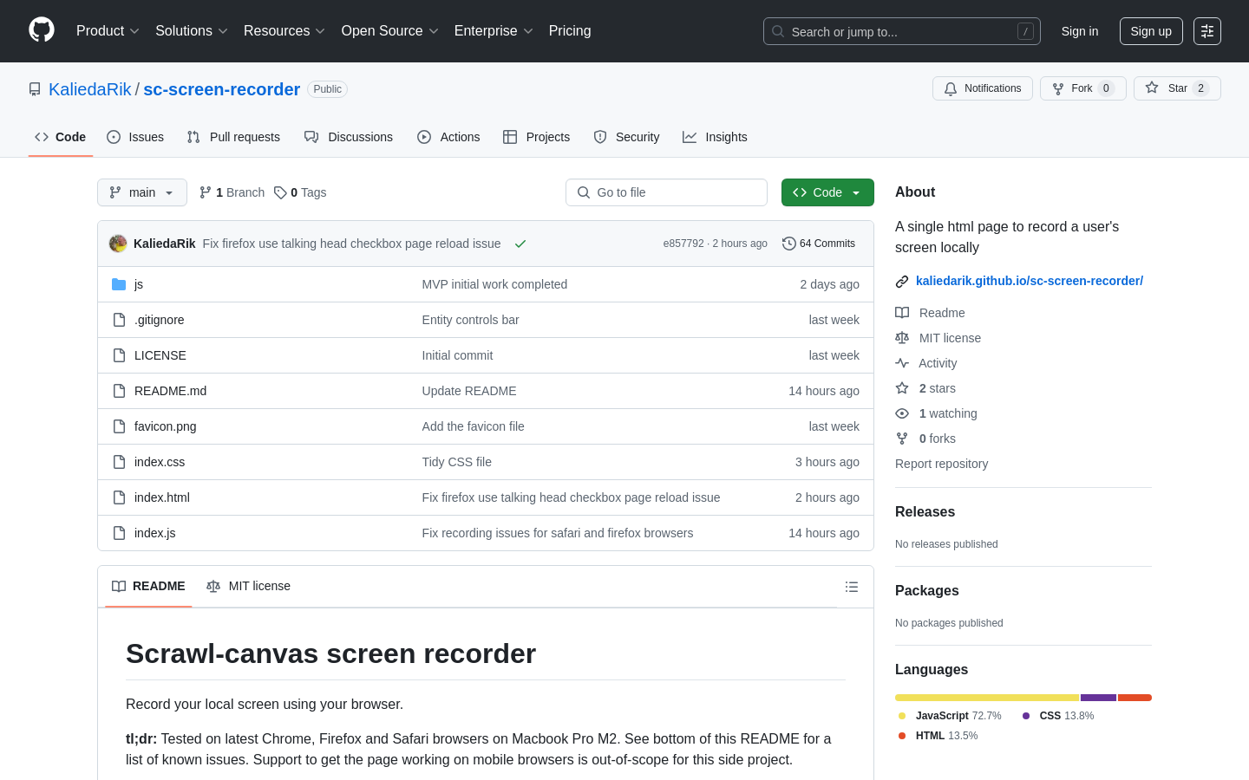
Task: Click the file icon beside index.html
Action: coord(119,497)
